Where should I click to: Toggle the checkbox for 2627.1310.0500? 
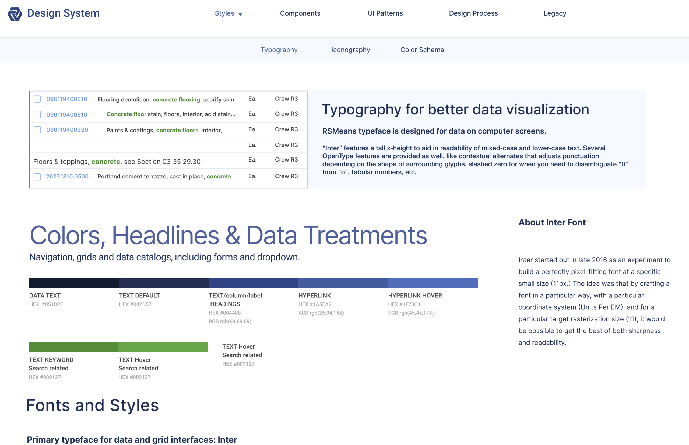click(x=37, y=177)
